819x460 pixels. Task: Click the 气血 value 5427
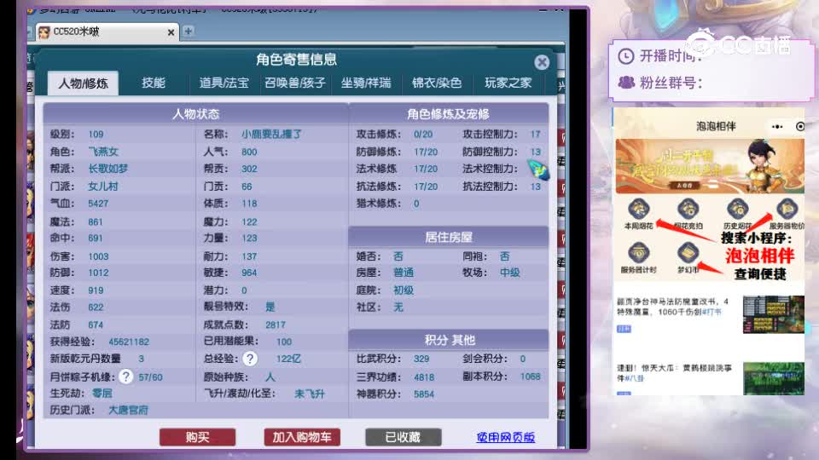coord(98,204)
